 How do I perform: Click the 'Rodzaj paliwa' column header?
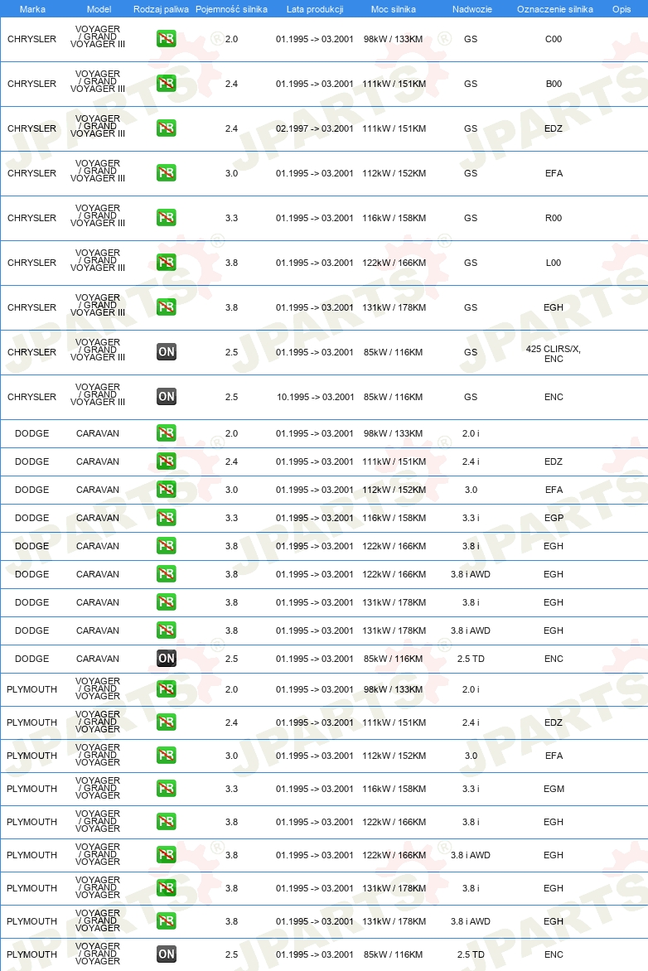click(161, 9)
